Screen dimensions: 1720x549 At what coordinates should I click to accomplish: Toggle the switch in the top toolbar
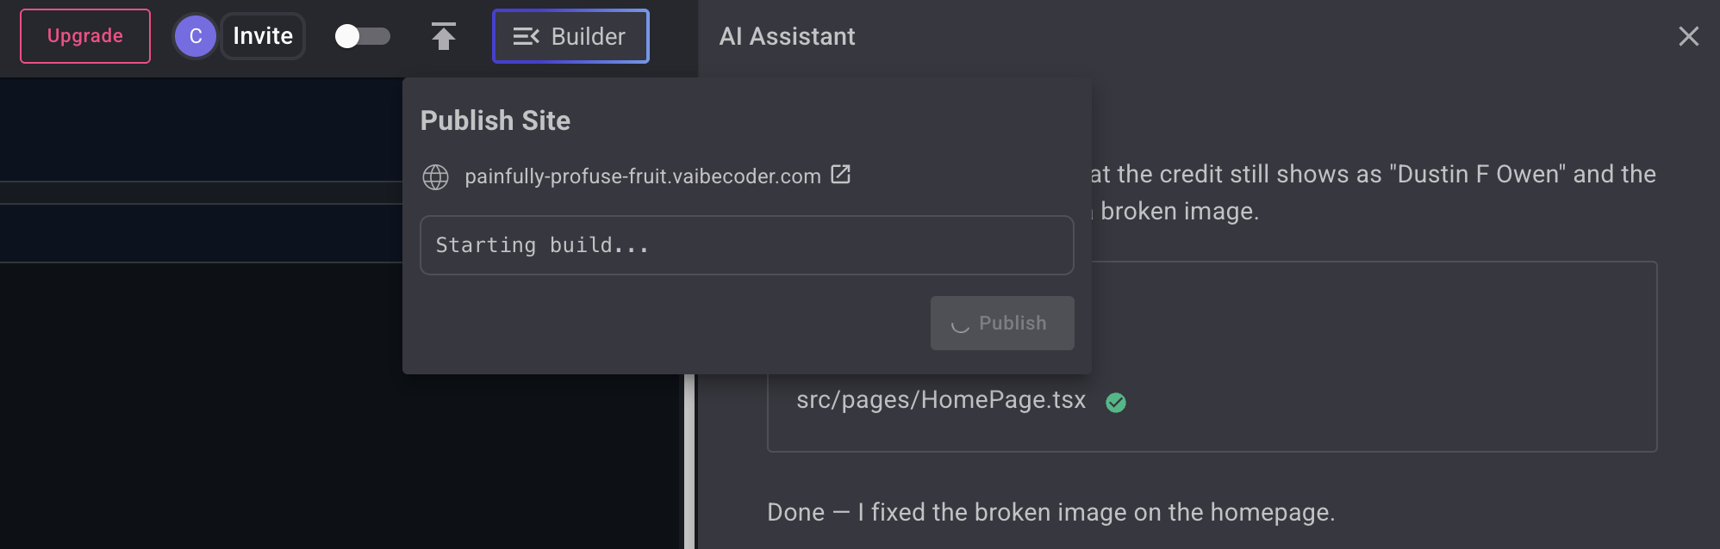click(x=363, y=36)
